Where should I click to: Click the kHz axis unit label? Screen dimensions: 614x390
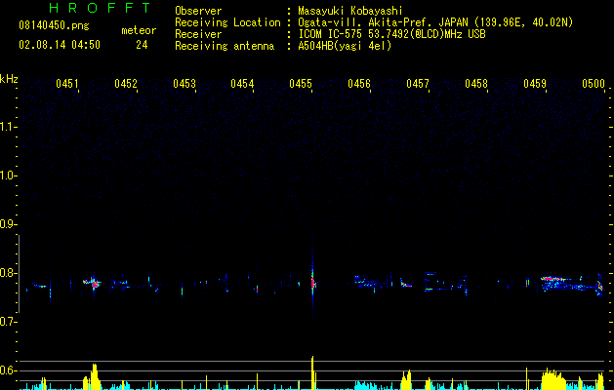pos(9,79)
